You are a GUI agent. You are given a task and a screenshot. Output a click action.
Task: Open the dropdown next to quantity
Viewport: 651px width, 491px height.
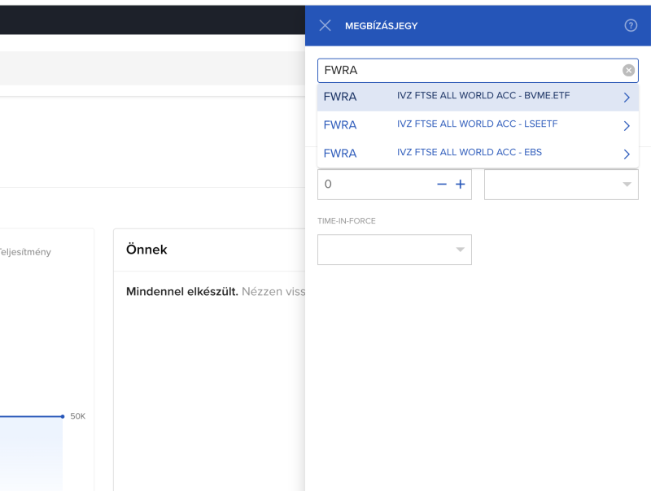coord(561,184)
